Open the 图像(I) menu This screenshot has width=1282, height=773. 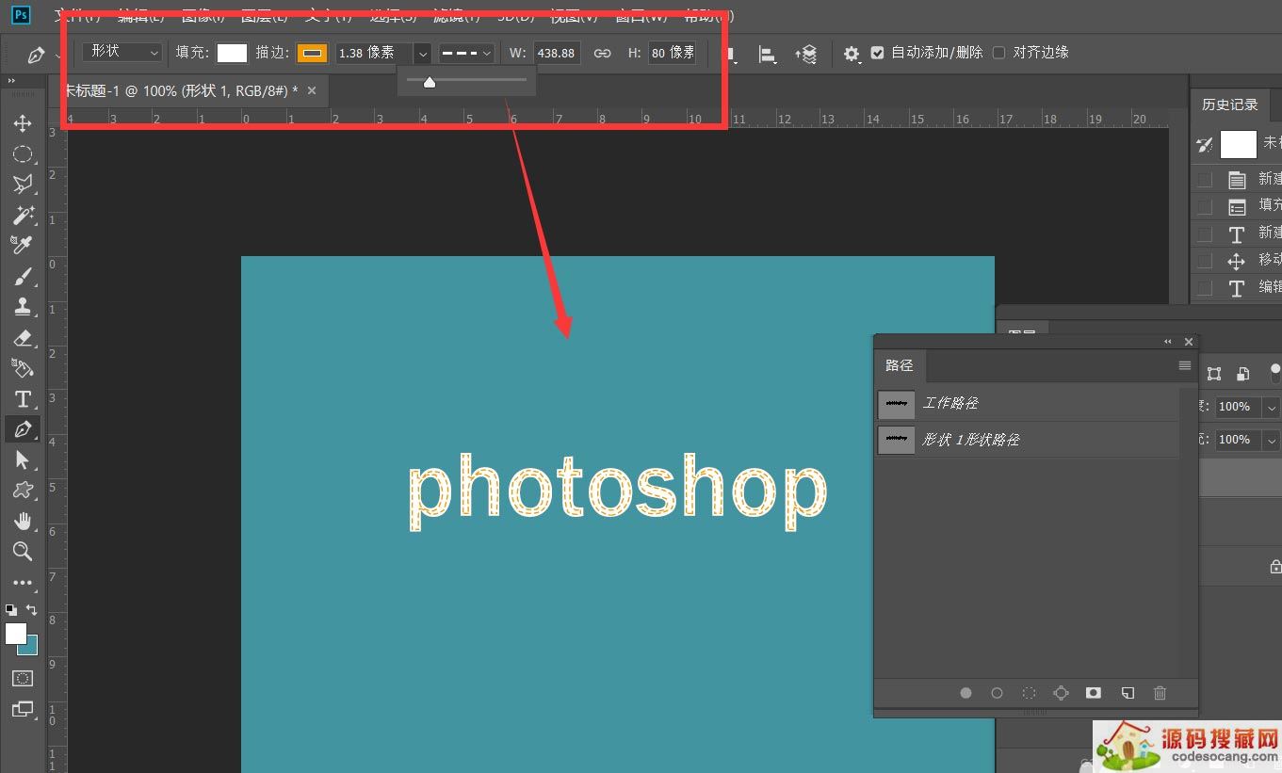point(203,15)
